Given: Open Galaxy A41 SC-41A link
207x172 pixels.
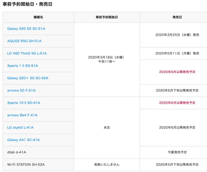Looking at the screenshot, I should pos(23,140).
